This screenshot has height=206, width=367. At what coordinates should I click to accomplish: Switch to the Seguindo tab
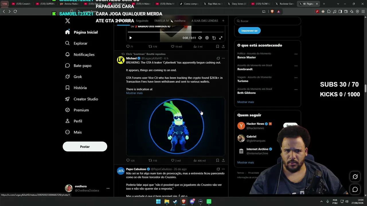click(142, 21)
